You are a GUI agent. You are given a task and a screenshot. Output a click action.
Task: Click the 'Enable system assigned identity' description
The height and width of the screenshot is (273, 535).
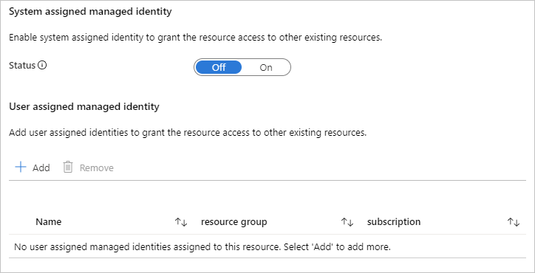point(196,38)
